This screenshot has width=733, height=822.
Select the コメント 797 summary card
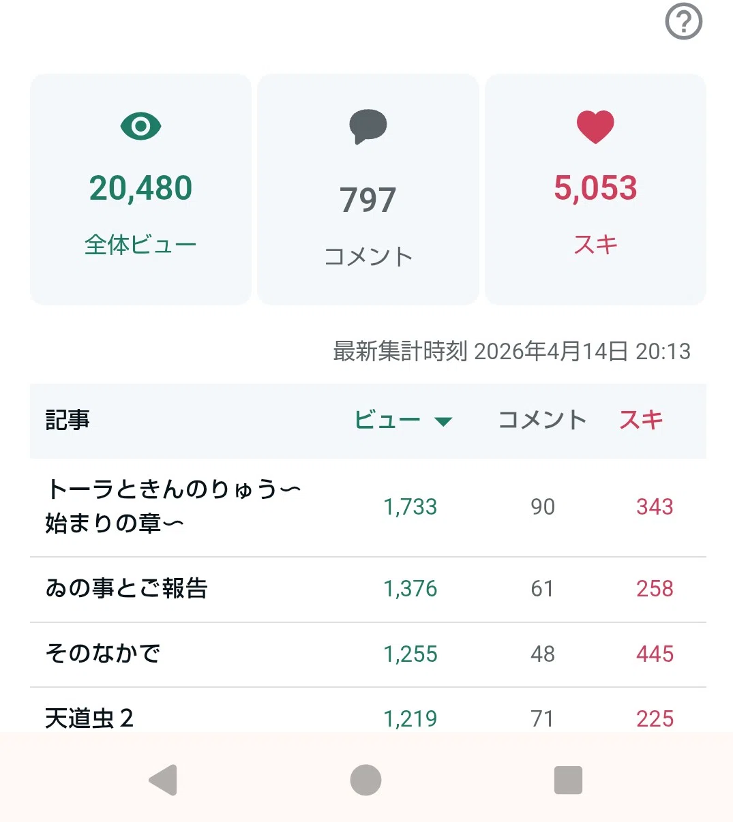coord(368,189)
